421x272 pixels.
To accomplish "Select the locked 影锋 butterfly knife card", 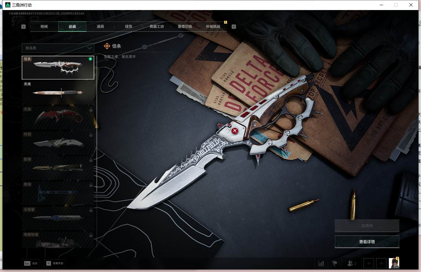I will 58,167.
